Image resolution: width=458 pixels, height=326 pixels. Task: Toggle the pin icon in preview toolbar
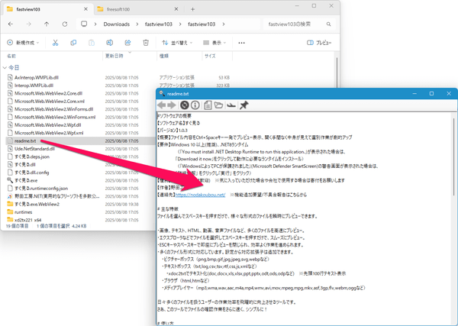244,105
